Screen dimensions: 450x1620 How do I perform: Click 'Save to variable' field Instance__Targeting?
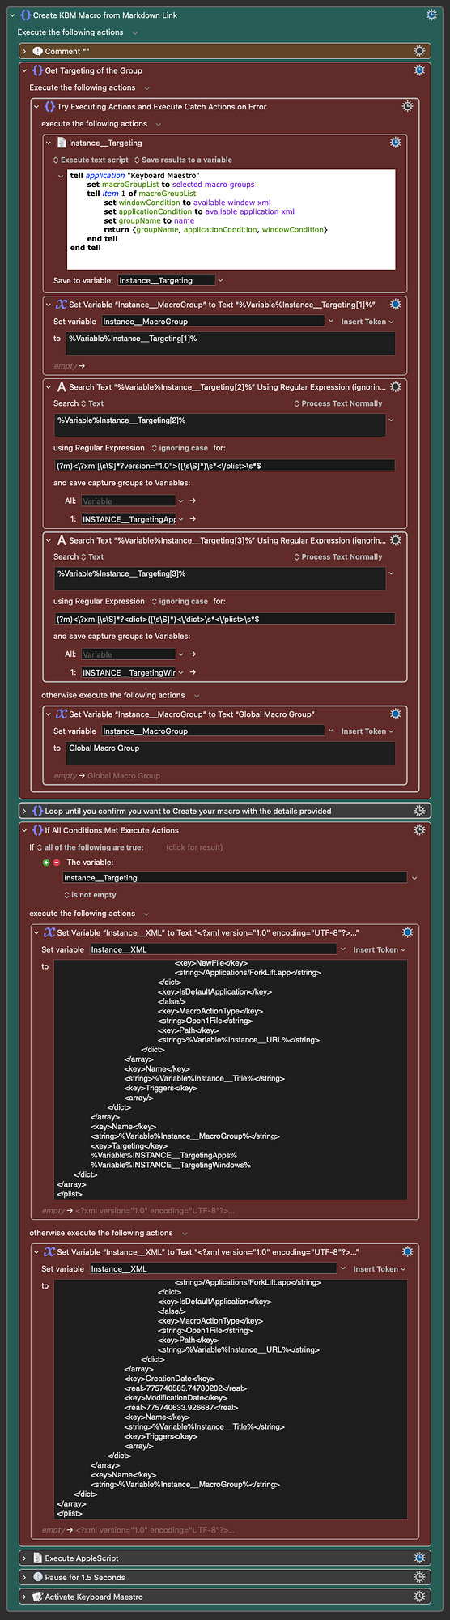167,280
